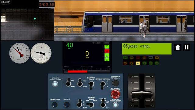The height and width of the screenshot is (110, 195).
Task: Hit the red Экстренное торможение button
Action: [x=115, y=94]
